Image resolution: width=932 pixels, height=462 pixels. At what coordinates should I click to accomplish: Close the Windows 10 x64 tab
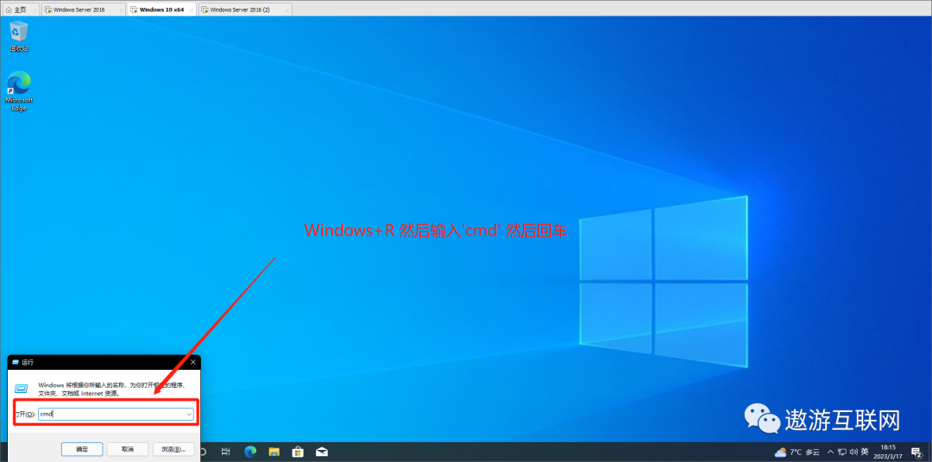191,10
